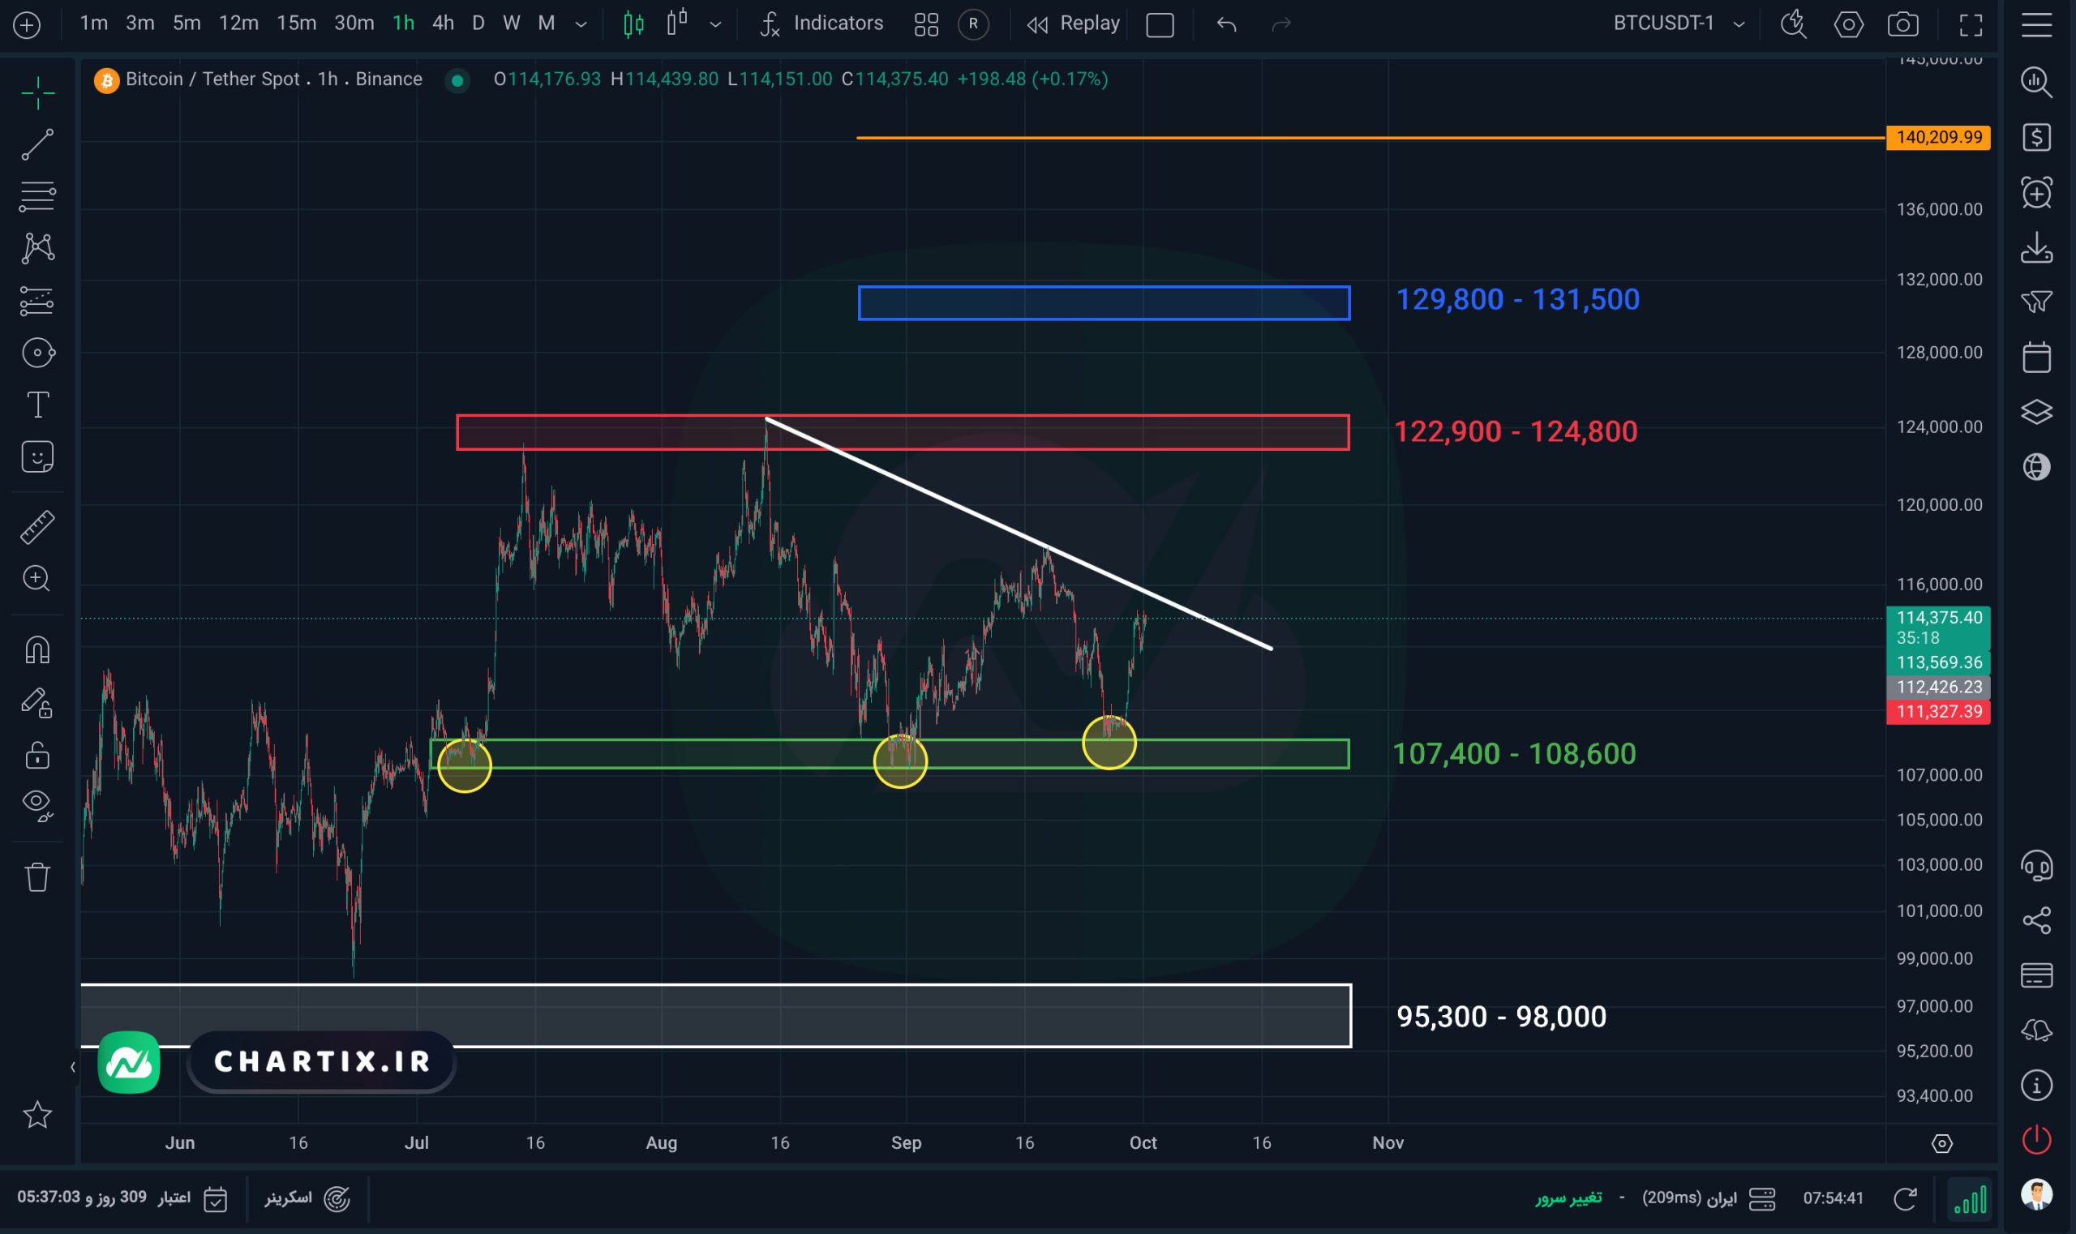The image size is (2076, 1234).
Task: Open the BTCUSDT-1 symbol dropdown
Action: click(1678, 24)
